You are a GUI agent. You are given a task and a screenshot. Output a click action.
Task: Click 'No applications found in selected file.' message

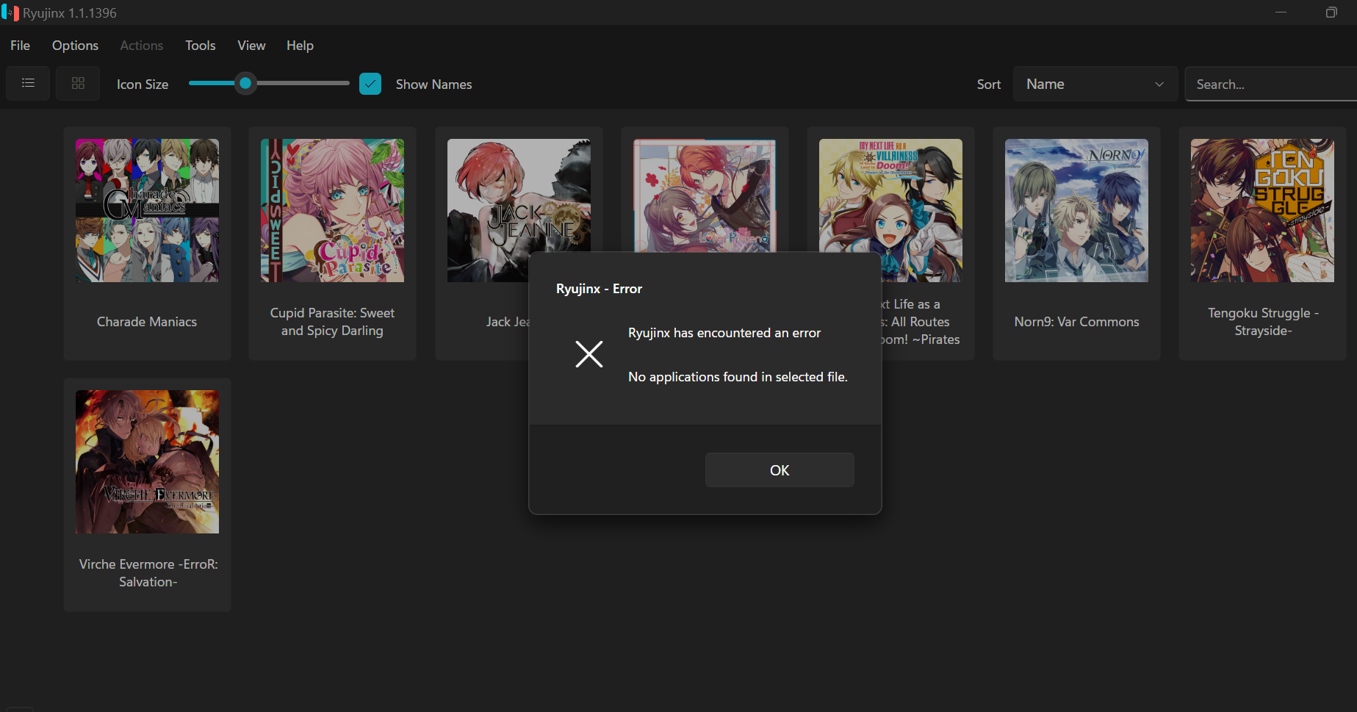click(x=738, y=377)
